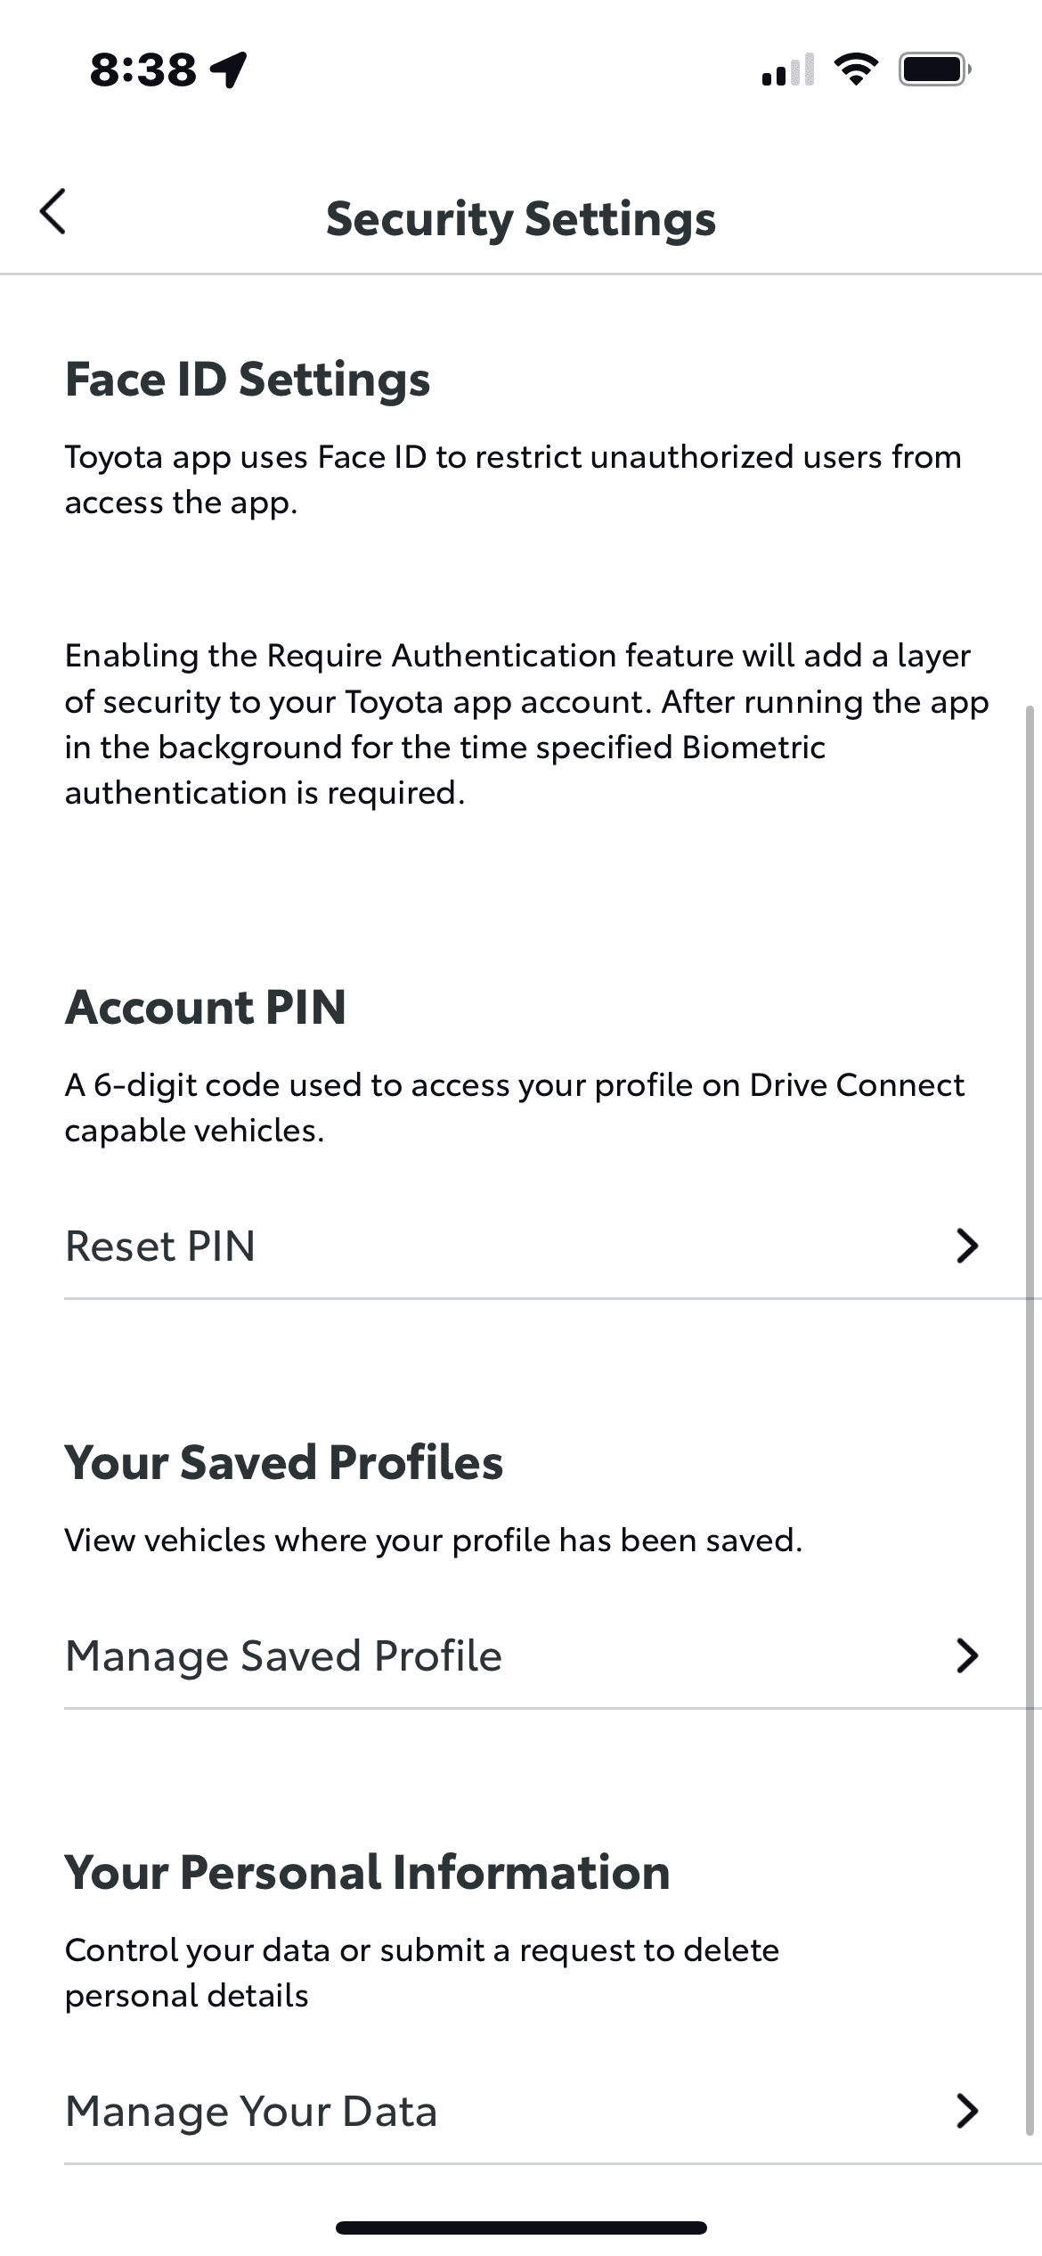1042x2256 pixels.
Task: Click the Account PIN section heading
Action: 206,1007
